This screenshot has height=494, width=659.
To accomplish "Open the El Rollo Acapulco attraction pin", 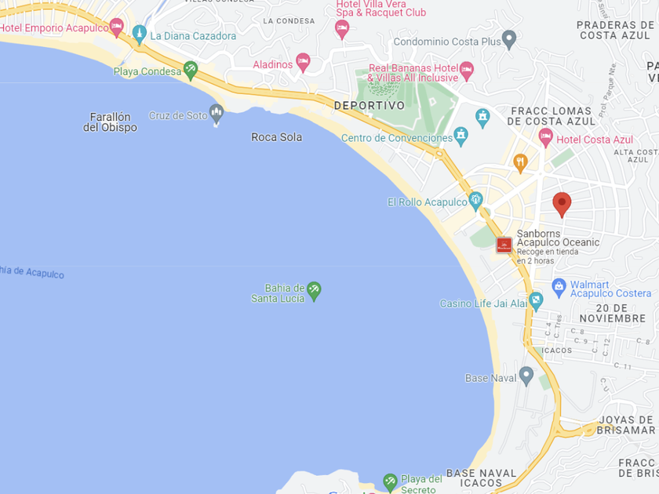I will point(475,202).
